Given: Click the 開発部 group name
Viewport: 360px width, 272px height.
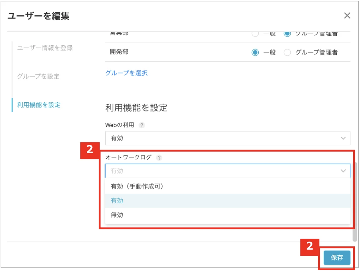Looking at the screenshot, I should coord(119,52).
